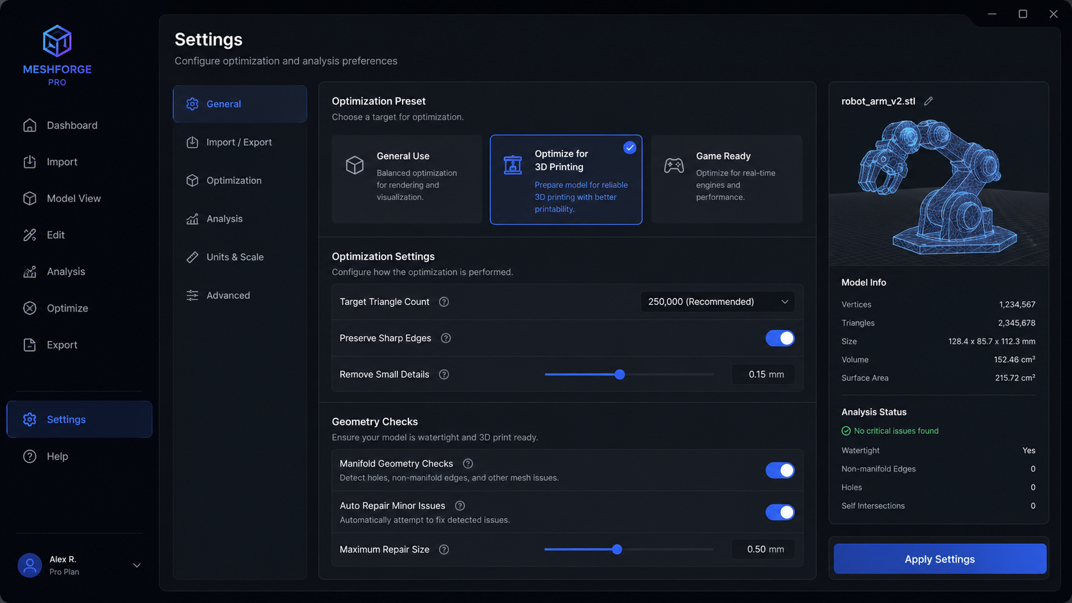Image resolution: width=1072 pixels, height=603 pixels.
Task: Click the sidebar Analysis chart icon
Action: [29, 272]
